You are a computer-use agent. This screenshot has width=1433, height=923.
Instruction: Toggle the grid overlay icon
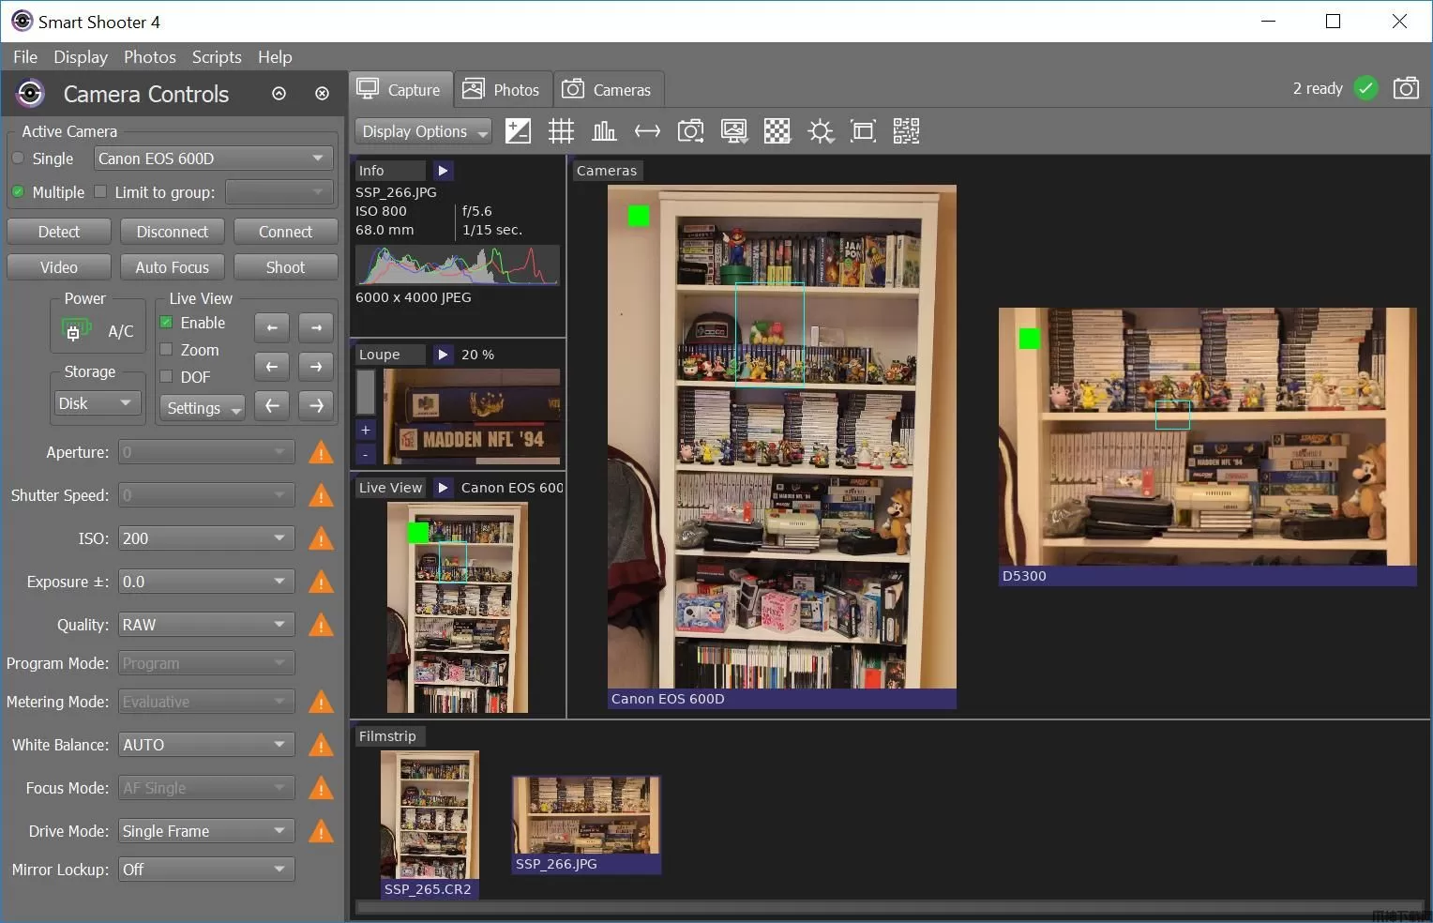(561, 131)
